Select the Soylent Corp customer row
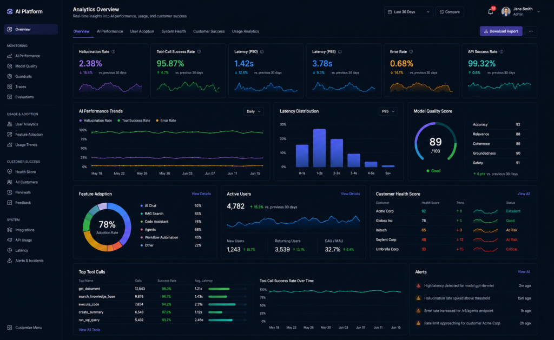 click(x=453, y=240)
